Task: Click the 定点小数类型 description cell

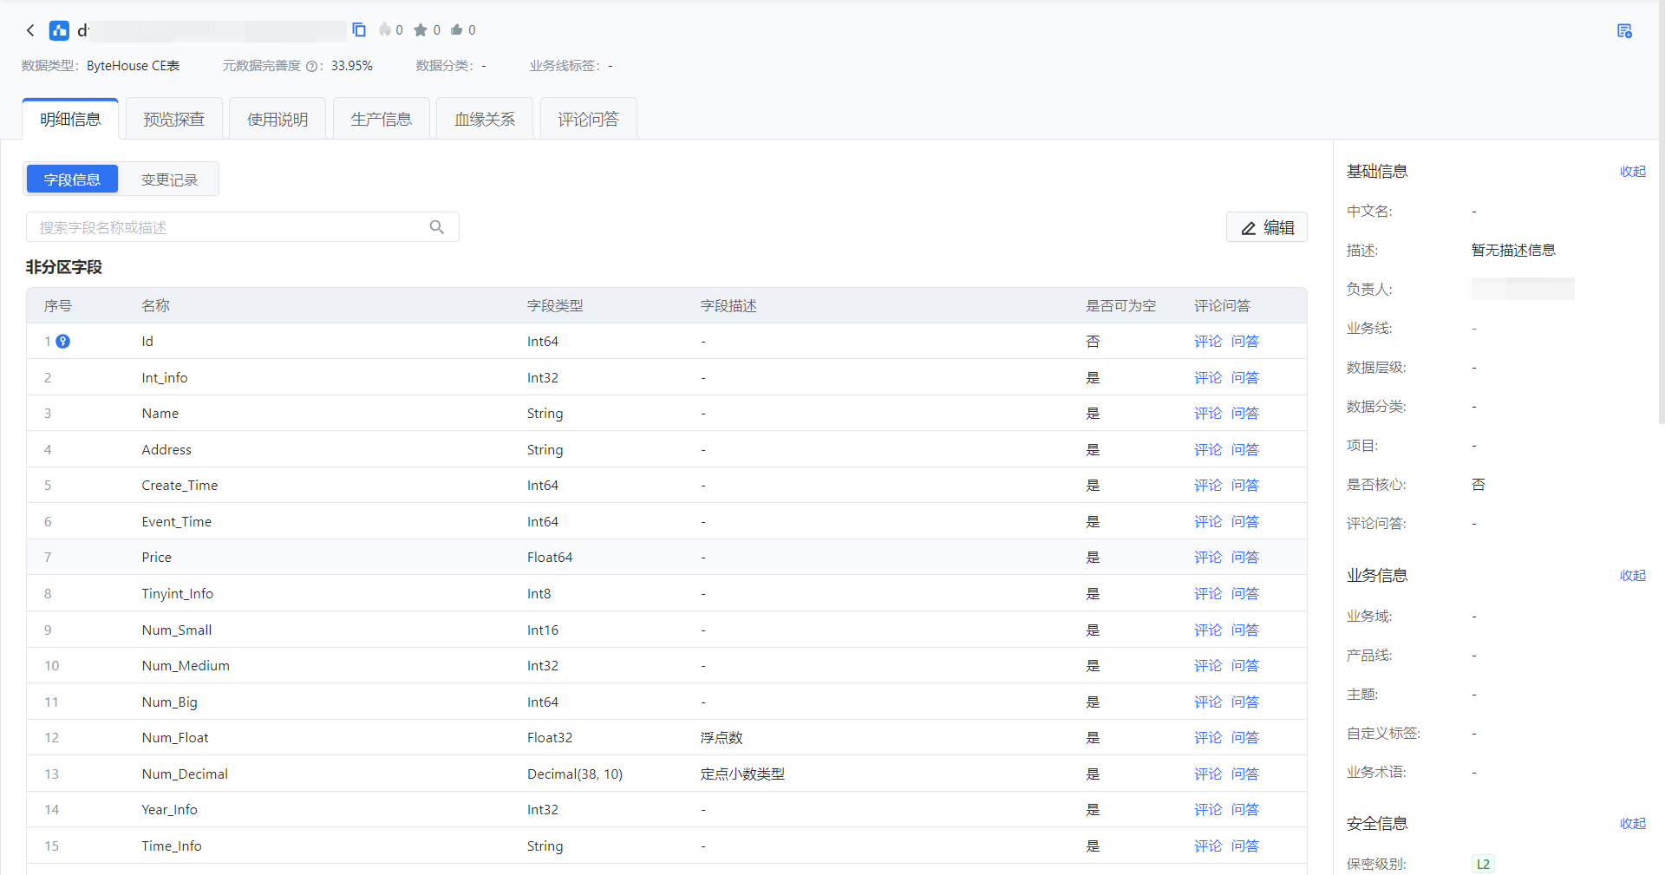Action: click(742, 774)
